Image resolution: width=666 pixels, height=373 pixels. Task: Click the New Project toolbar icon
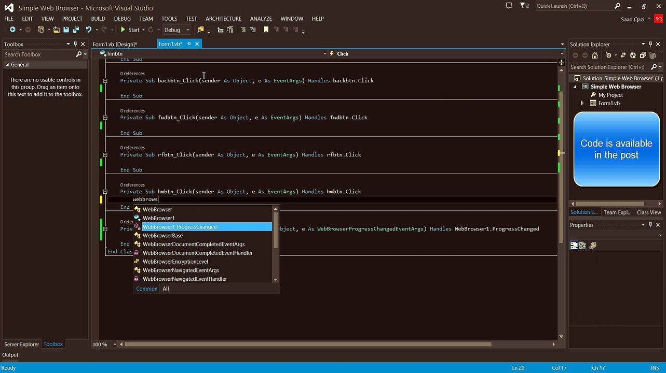[x=42, y=30]
